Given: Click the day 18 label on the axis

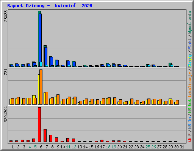Looking at the screenshot, I should coord(108,147).
